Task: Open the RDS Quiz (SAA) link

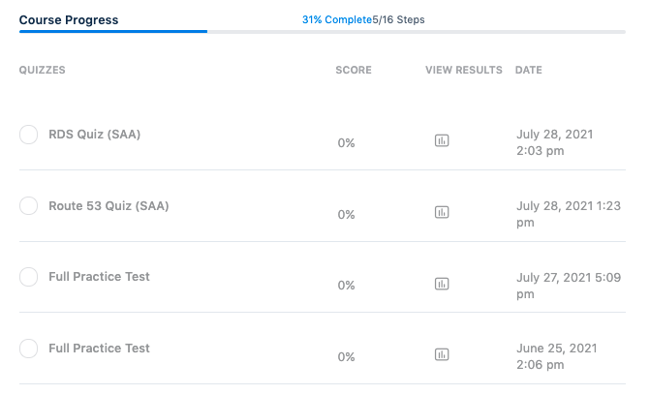Action: tap(94, 135)
